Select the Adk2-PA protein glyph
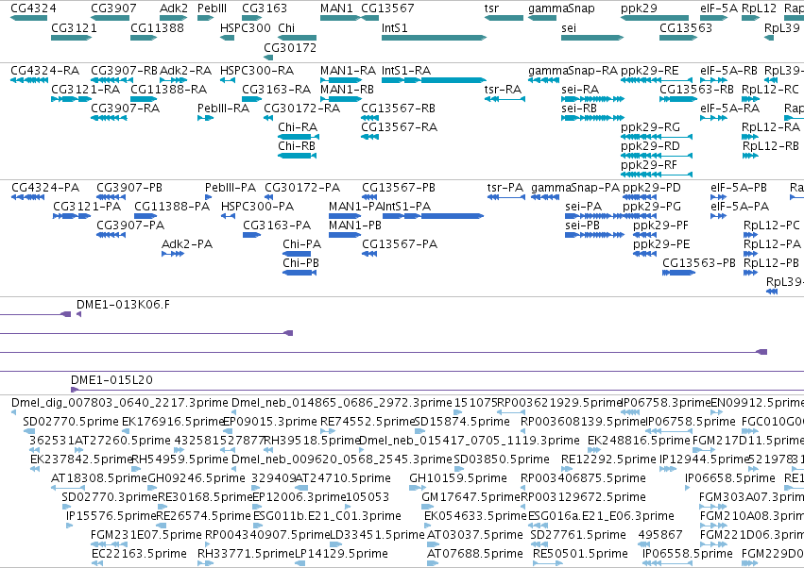The image size is (804, 568). (173, 254)
